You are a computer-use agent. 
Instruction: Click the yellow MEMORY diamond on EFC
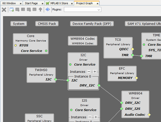point(136,78)
